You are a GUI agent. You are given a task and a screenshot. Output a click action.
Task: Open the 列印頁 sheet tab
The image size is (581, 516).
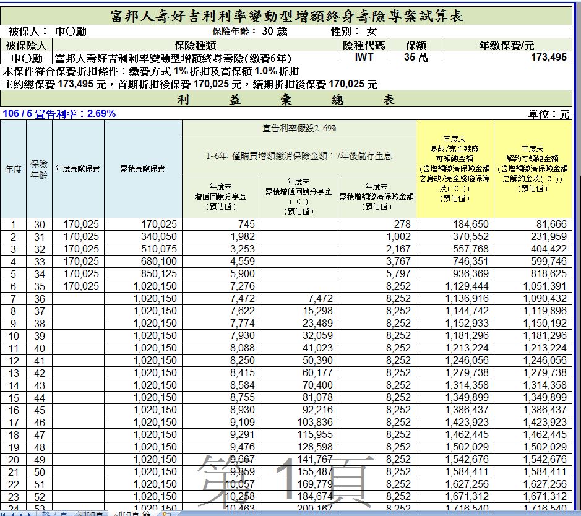91,514
